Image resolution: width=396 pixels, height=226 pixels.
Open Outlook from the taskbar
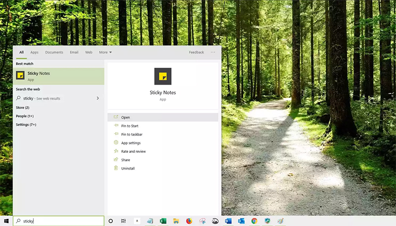241,221
